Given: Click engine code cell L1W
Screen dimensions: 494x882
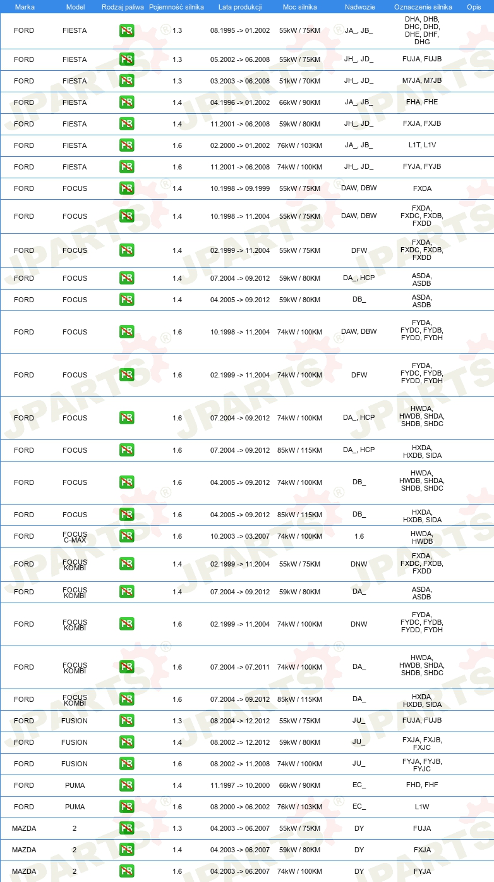Looking at the screenshot, I should click(x=422, y=807).
